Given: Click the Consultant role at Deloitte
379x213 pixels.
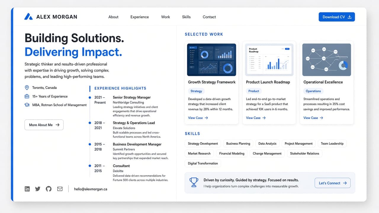Looking at the screenshot, I should click(x=121, y=166).
